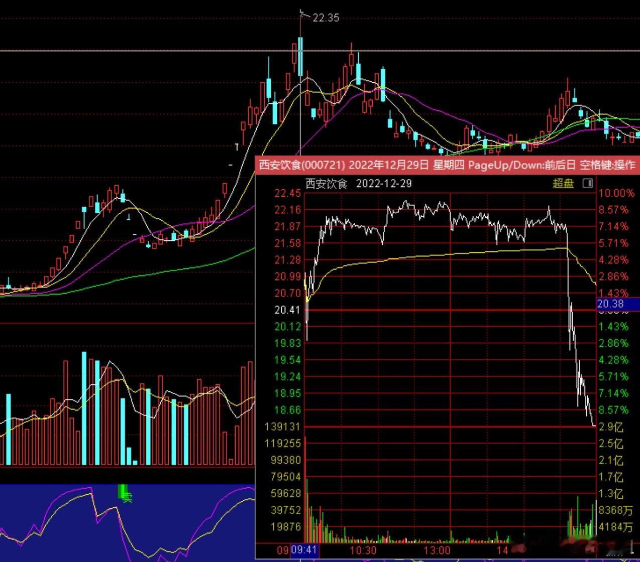Click the 5.71% upper percentage label

[614, 243]
